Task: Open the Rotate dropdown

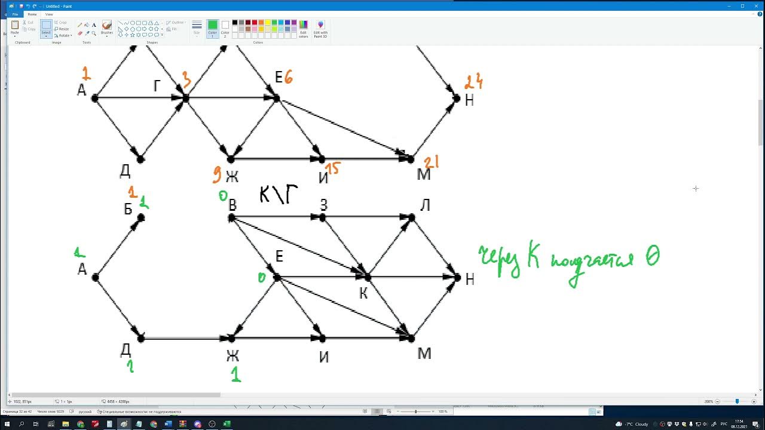Action: pyautogui.click(x=63, y=35)
